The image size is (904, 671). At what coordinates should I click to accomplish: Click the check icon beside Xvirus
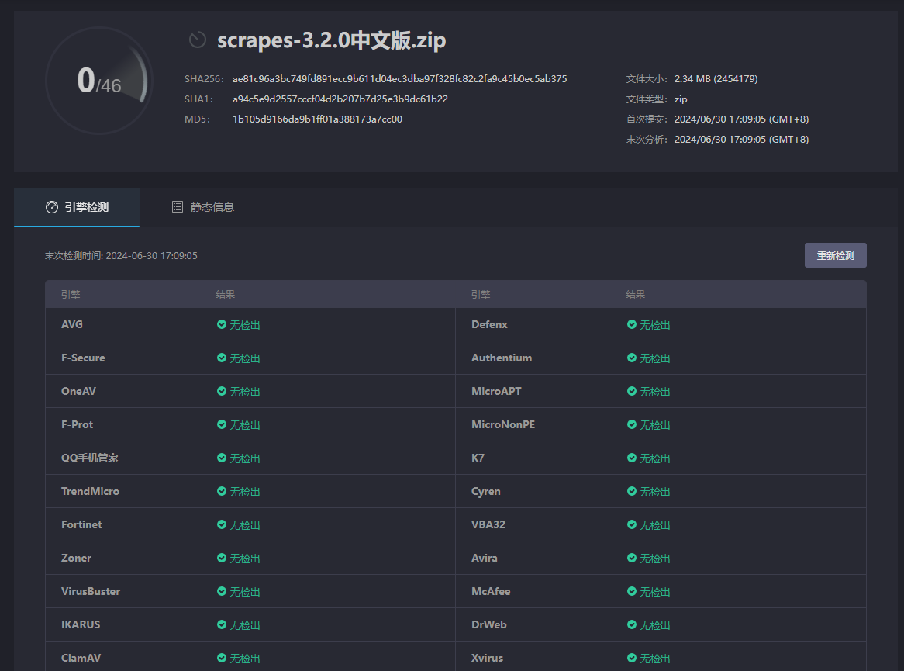click(632, 658)
